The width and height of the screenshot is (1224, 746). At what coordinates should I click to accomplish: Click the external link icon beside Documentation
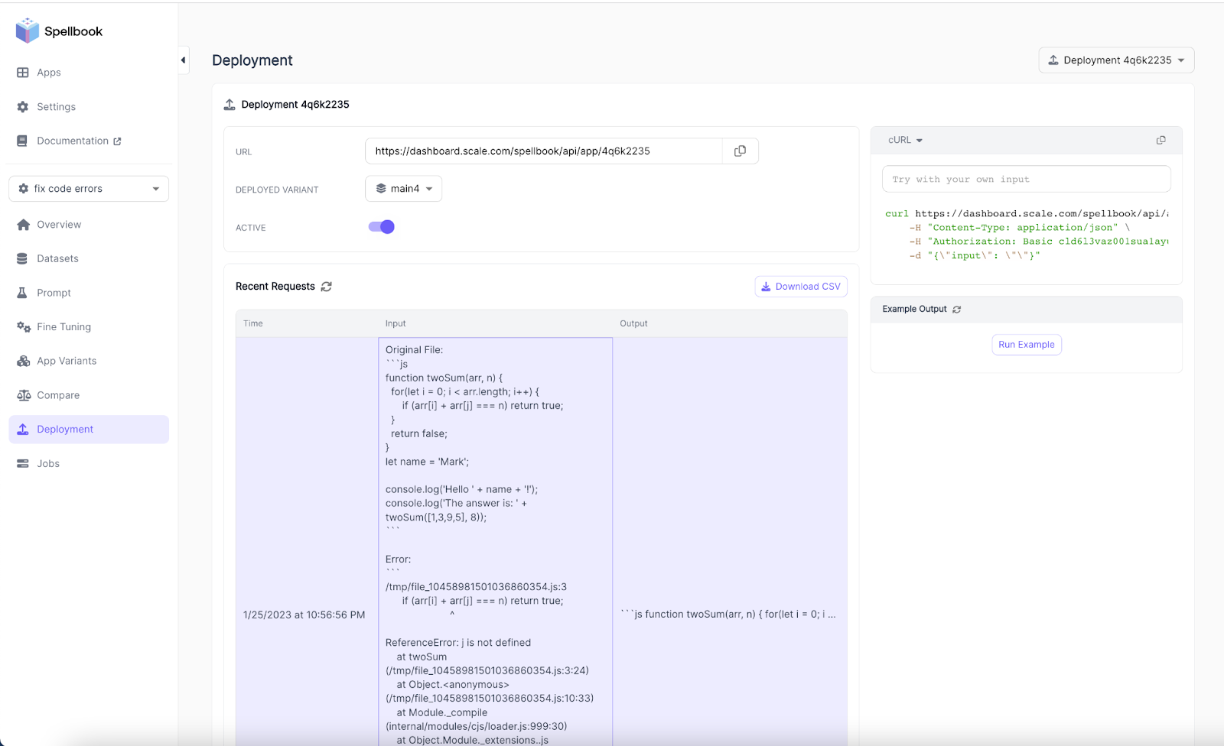pos(117,141)
